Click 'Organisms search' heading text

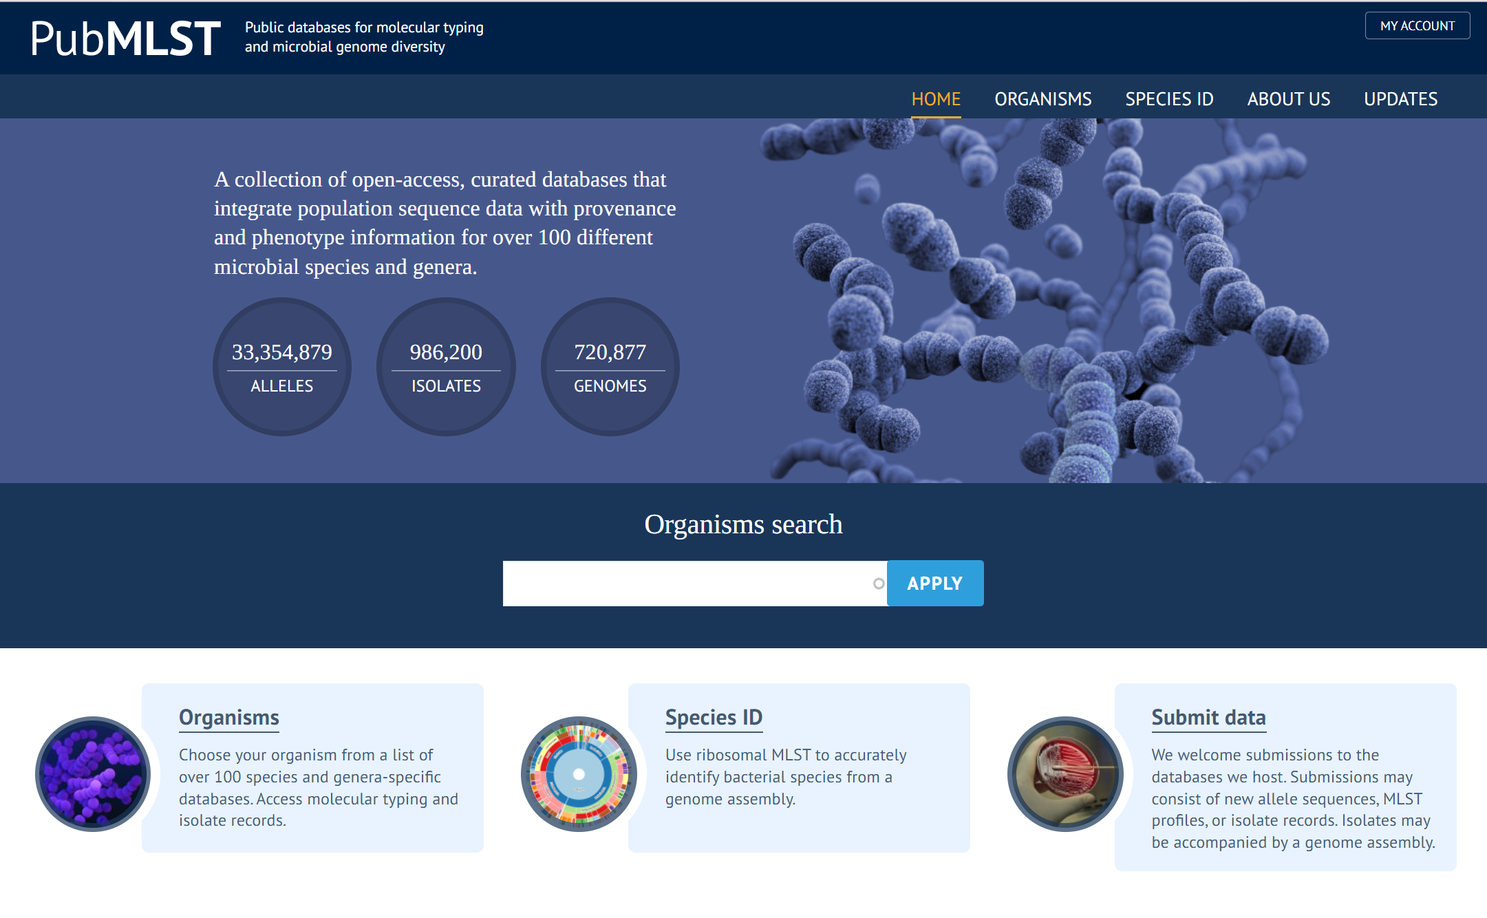[x=743, y=524]
